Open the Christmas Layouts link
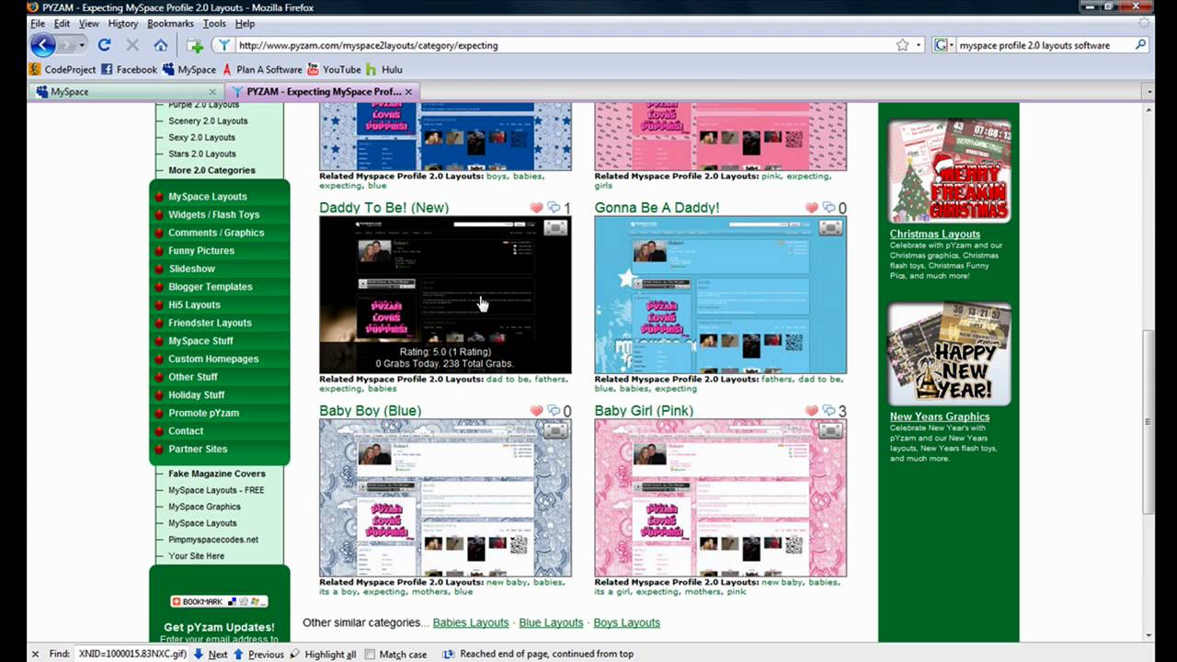Screen dimensions: 1177x662 tap(934, 234)
